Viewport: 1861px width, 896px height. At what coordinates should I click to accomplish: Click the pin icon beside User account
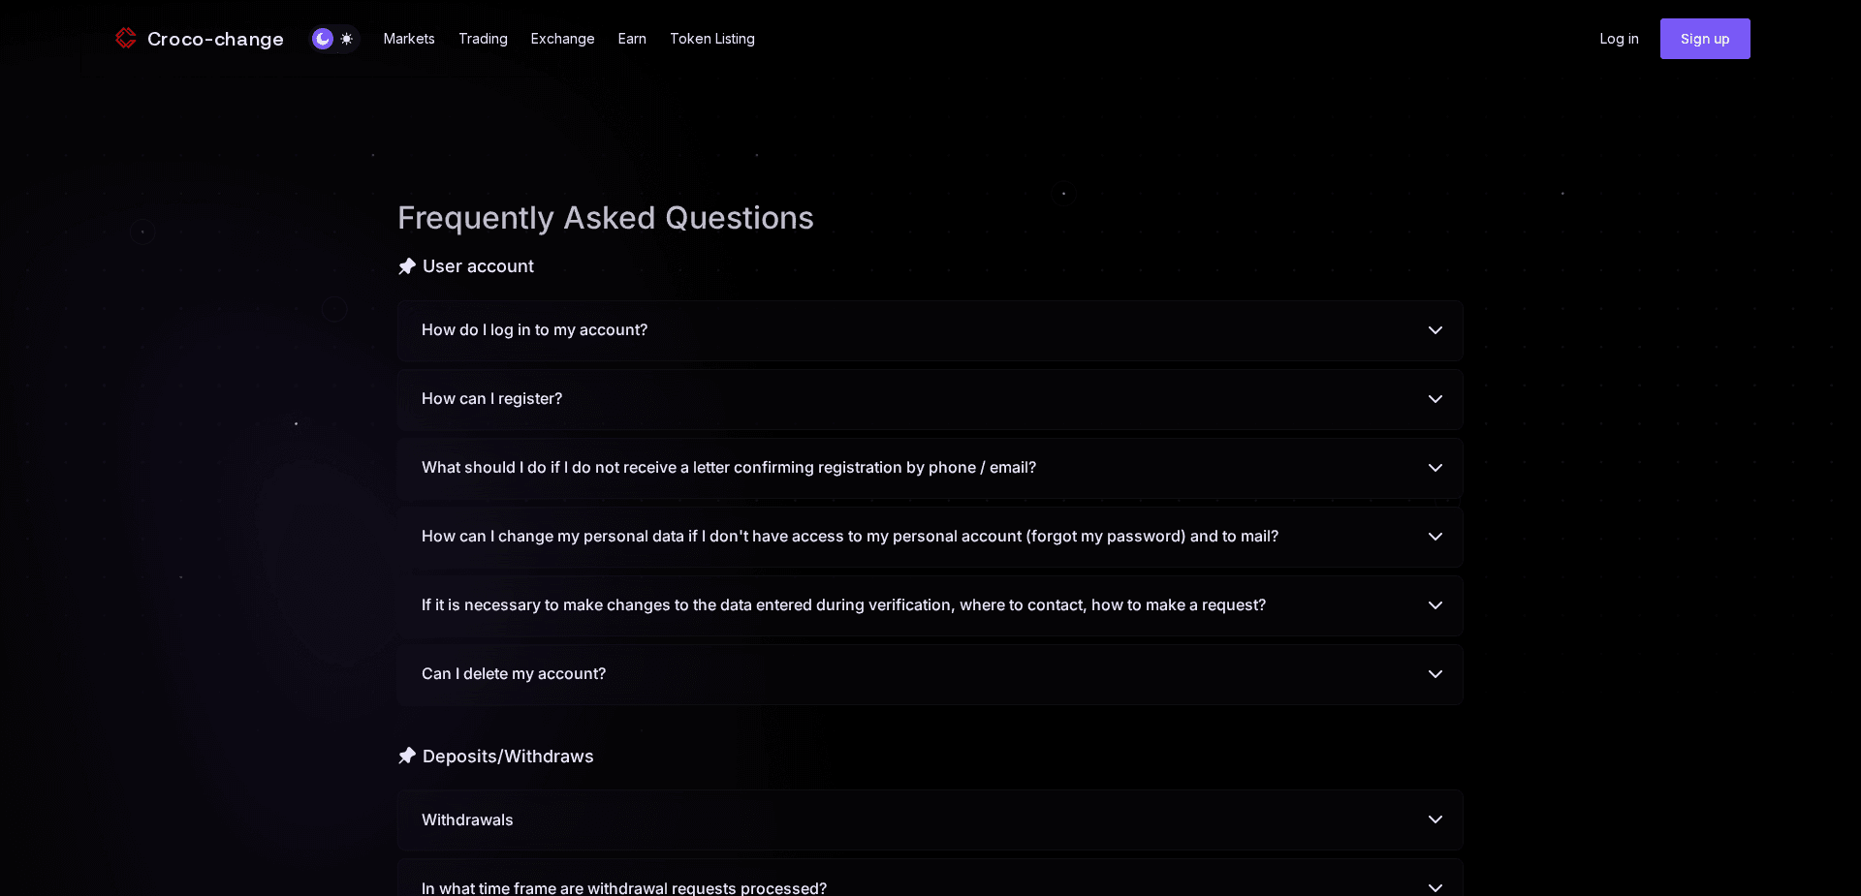pyautogui.click(x=407, y=266)
